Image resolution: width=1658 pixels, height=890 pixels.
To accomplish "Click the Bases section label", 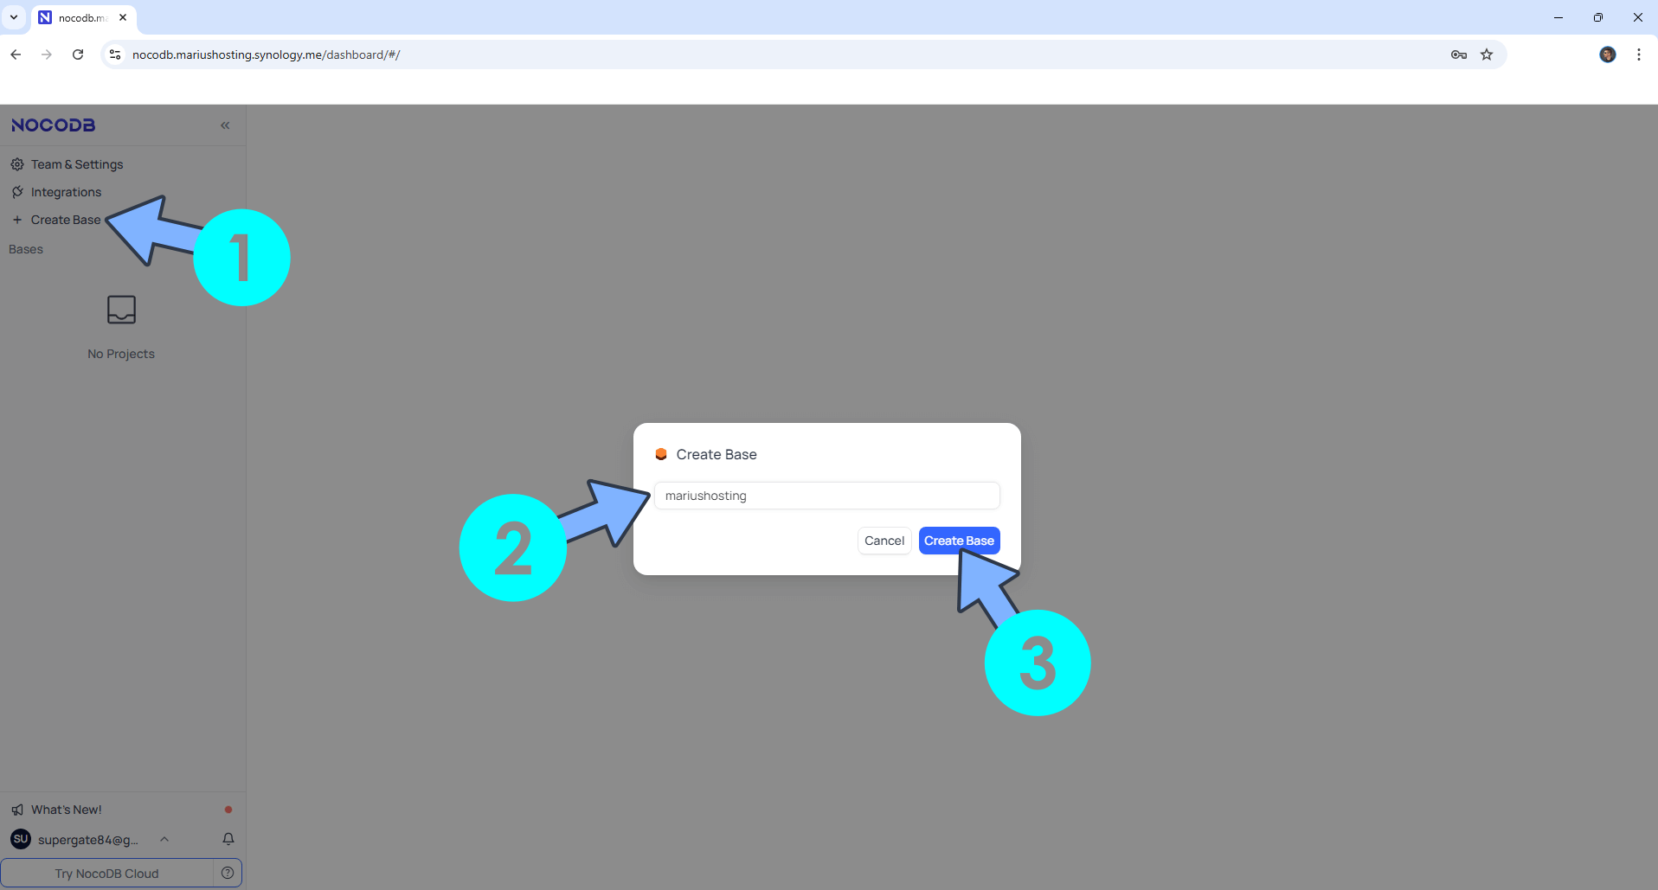I will coord(26,249).
